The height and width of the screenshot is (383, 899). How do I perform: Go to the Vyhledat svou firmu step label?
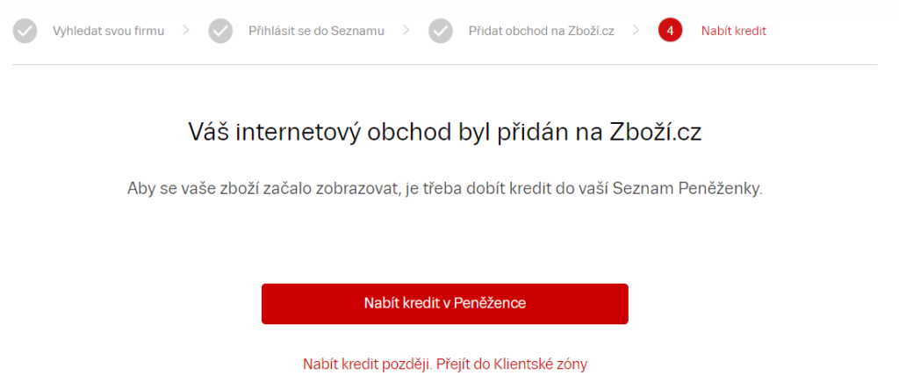coord(108,31)
